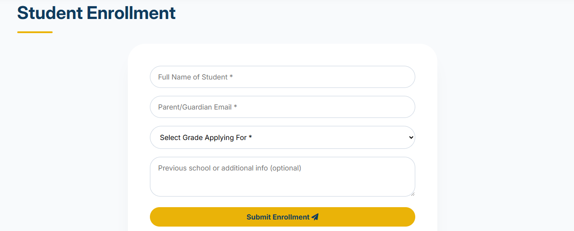The width and height of the screenshot is (574, 231).
Task: Focus the Parent/Guardian Email field
Action: [x=282, y=107]
